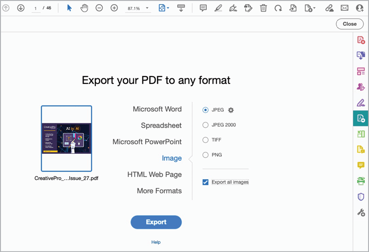Click the add user share icon
369x252 pixels.
pos(360,8)
